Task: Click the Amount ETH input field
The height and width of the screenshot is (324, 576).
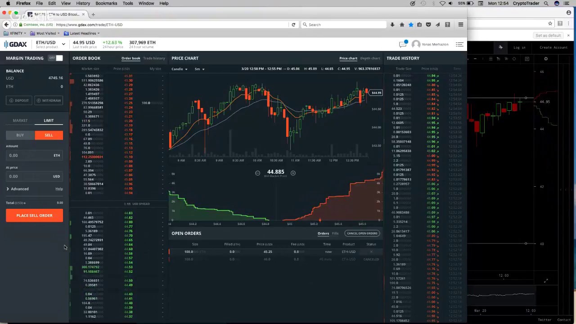Action: point(34,155)
